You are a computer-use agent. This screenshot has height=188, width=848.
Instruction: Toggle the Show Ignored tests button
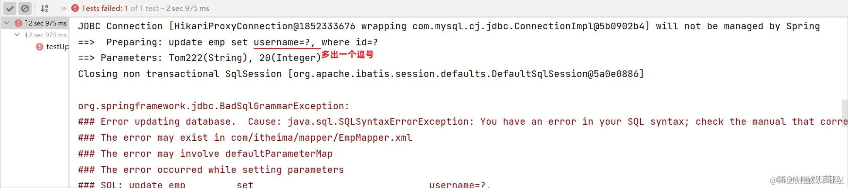[25, 9]
